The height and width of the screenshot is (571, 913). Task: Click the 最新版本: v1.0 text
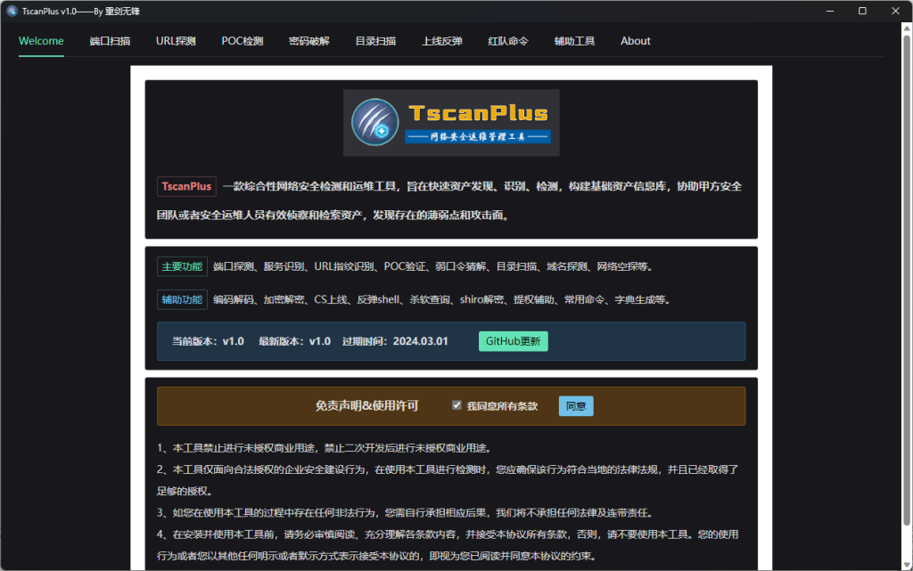point(294,341)
